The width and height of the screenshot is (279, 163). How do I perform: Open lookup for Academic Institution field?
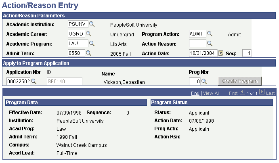tap(92, 24)
